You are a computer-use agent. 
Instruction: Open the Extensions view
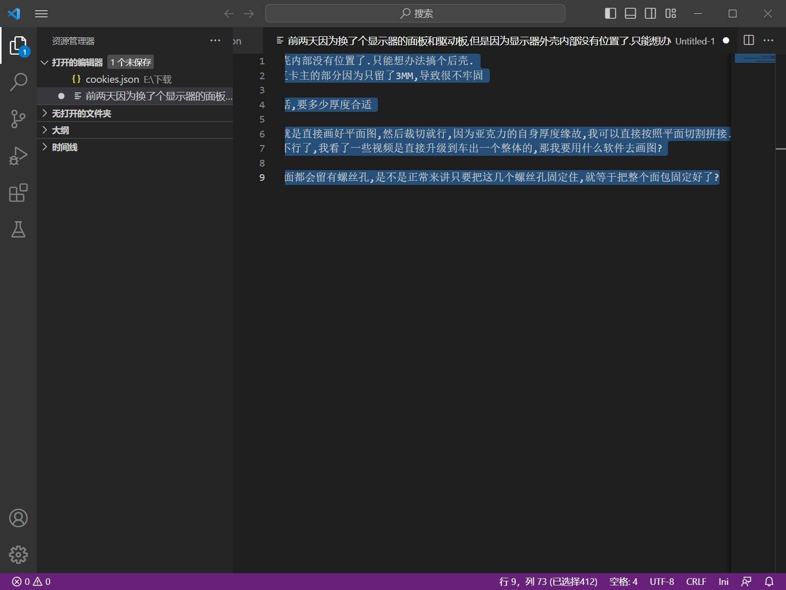pos(18,193)
